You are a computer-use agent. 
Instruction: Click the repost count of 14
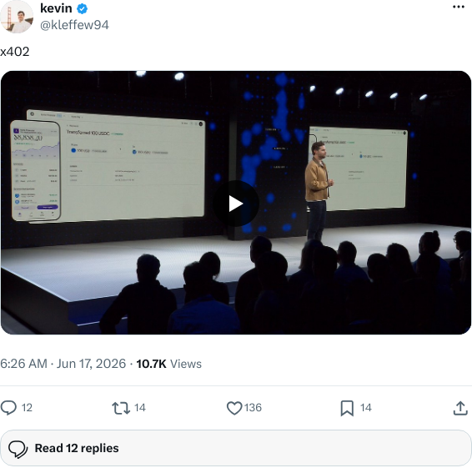(x=140, y=408)
